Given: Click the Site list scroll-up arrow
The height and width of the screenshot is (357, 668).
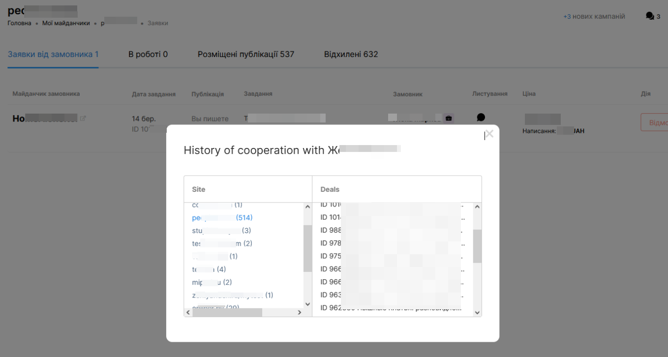Looking at the screenshot, I should [x=308, y=207].
